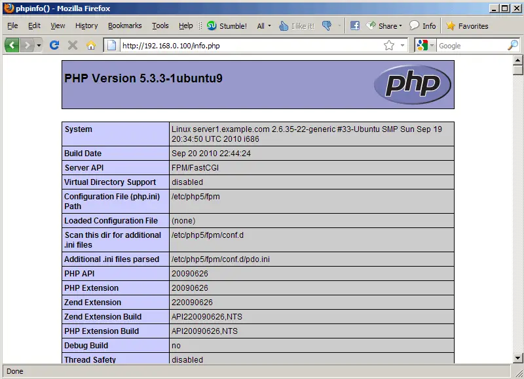Click the "Sep 20 2010 22:44:24" value
The height and width of the screenshot is (379, 524).
[211, 154]
